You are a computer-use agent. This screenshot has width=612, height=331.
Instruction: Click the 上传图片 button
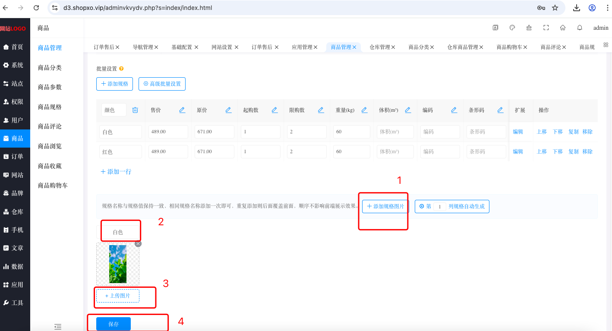[118, 296]
